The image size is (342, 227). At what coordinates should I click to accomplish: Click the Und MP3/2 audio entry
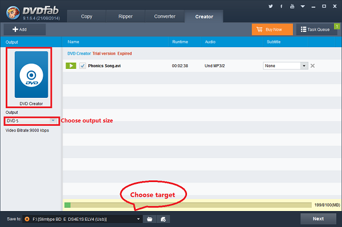(214, 66)
